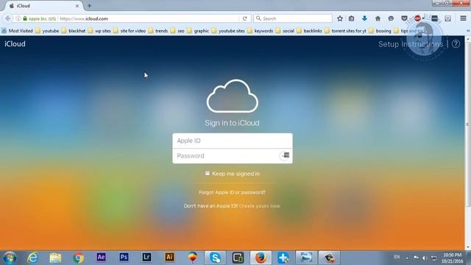Screen dimensions: 471x265
Task: Open the Downloads arrow icon
Action: [364, 18]
